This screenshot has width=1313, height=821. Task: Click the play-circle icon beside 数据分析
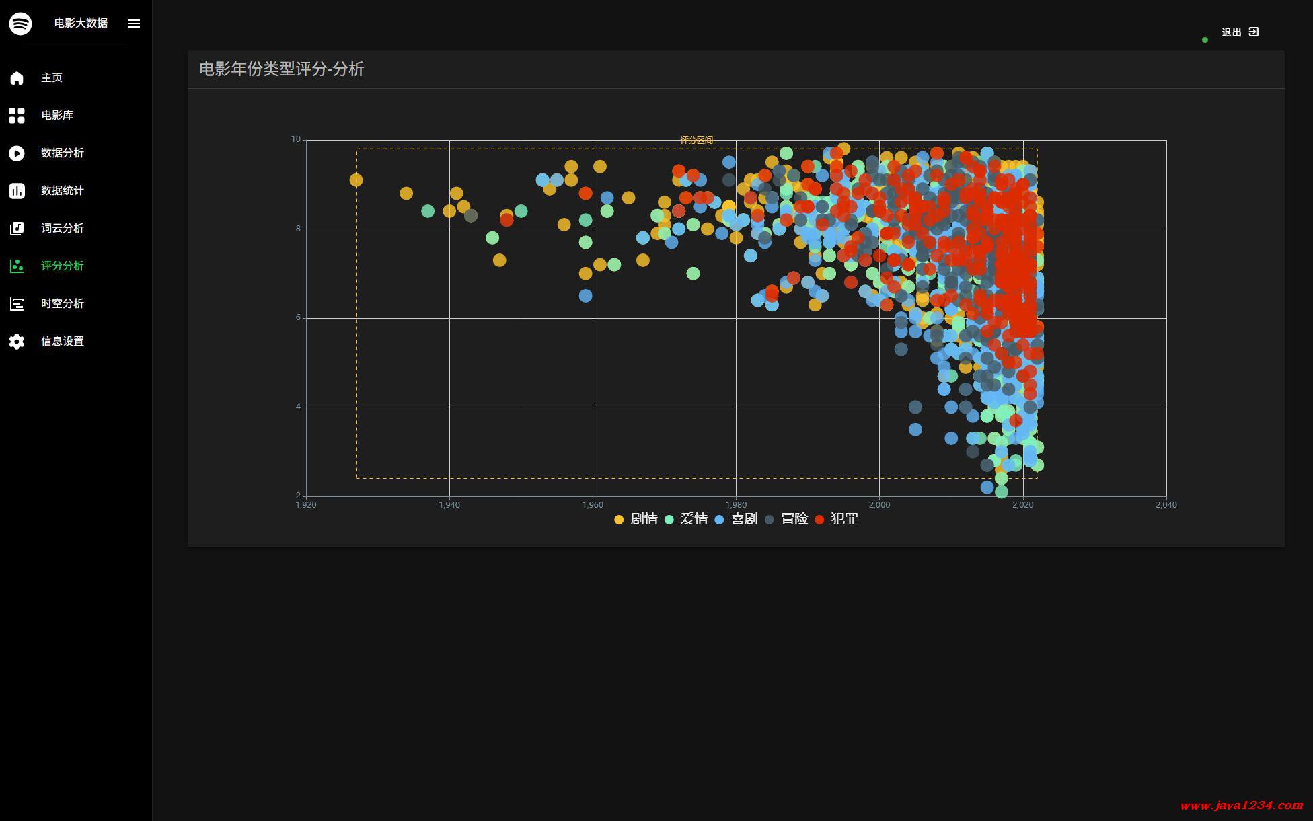[x=17, y=153]
